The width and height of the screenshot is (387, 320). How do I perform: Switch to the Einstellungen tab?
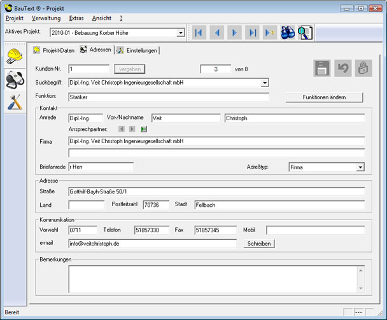point(137,50)
